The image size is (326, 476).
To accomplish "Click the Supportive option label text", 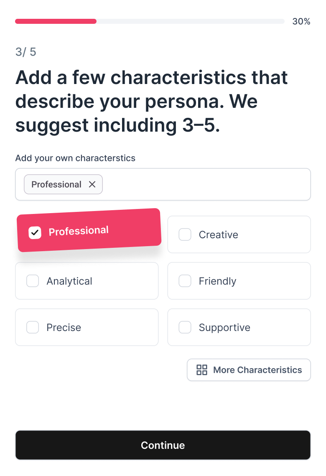I will point(224,327).
